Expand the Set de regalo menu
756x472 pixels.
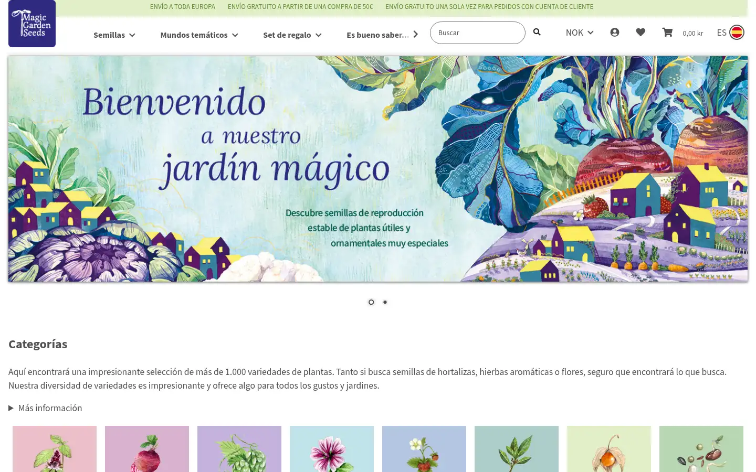292,35
